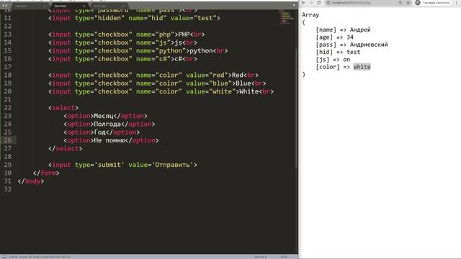Open the tab list dropdown arrow in Sublime

(x=294, y=6)
